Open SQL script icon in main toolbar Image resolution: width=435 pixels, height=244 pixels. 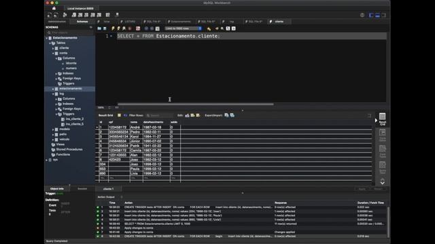pyautogui.click(x=56, y=15)
